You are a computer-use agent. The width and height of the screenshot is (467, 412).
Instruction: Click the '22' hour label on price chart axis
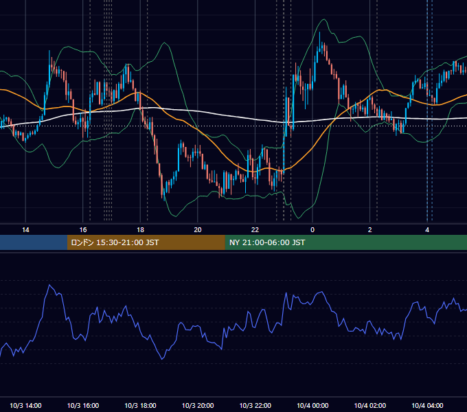(255, 230)
